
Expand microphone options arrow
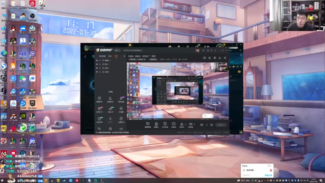[x=185, y=124]
